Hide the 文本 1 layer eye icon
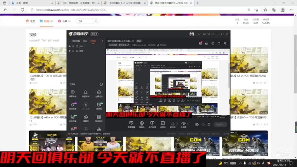 [69, 46]
